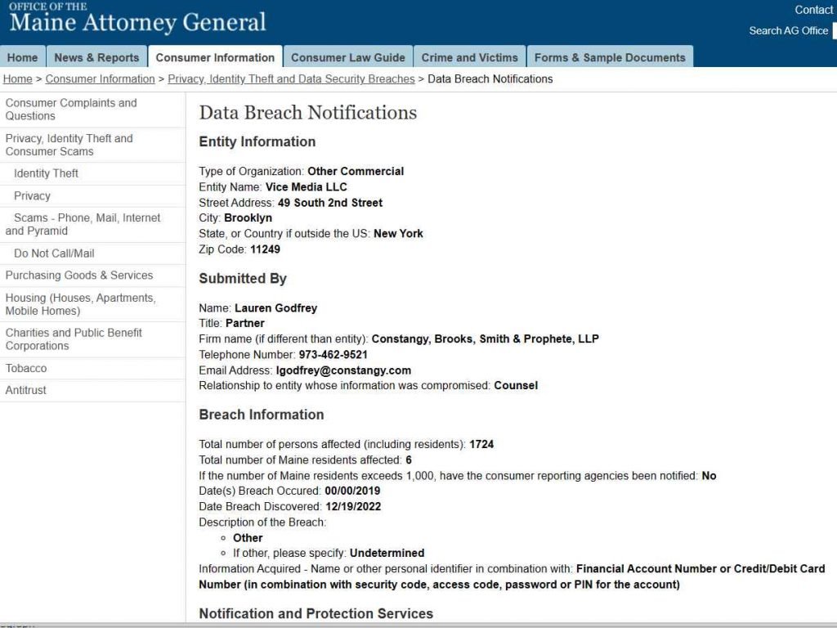Open the Consumer Law Guide tab
The height and width of the screenshot is (628, 837).
(348, 57)
